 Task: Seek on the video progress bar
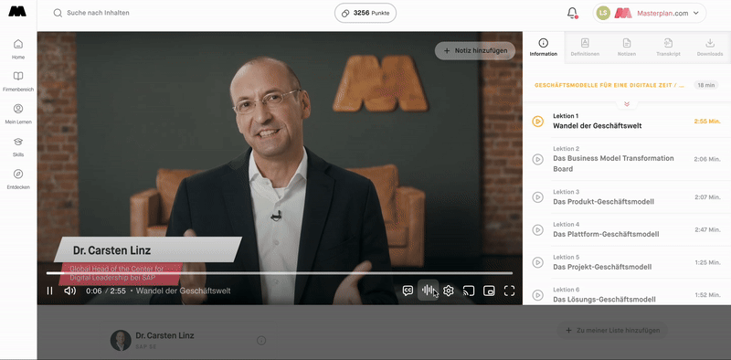pos(280,273)
